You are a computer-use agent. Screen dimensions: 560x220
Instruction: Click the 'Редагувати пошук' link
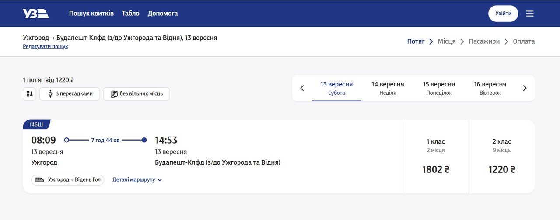pyautogui.click(x=45, y=46)
